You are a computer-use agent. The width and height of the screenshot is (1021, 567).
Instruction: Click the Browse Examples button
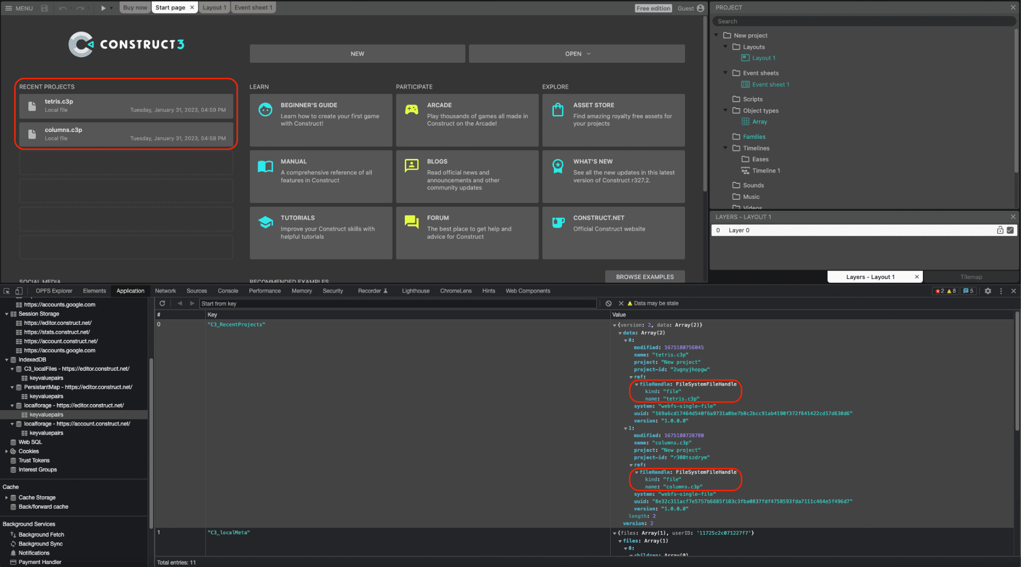[x=644, y=276]
